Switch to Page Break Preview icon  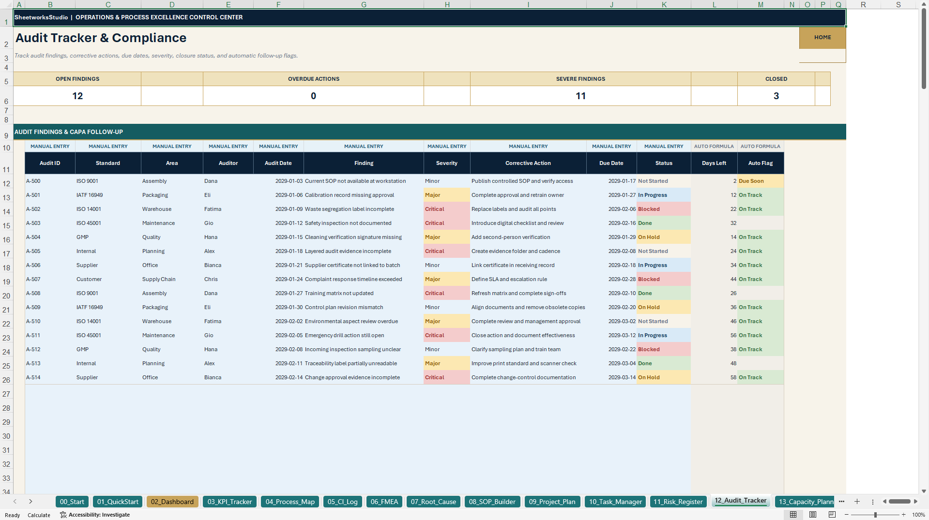tap(832, 515)
